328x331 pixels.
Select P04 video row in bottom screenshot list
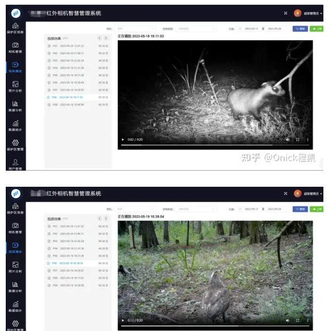(x=78, y=248)
